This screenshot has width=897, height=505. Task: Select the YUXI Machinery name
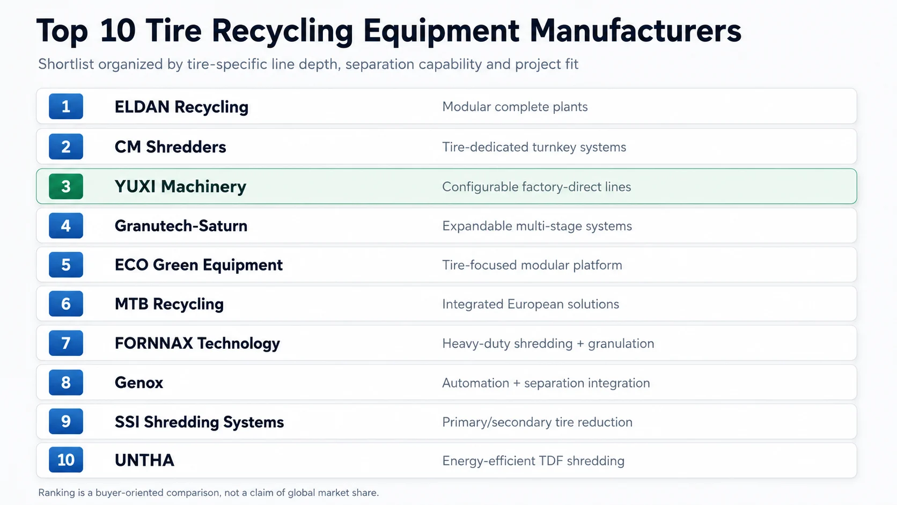(x=180, y=187)
